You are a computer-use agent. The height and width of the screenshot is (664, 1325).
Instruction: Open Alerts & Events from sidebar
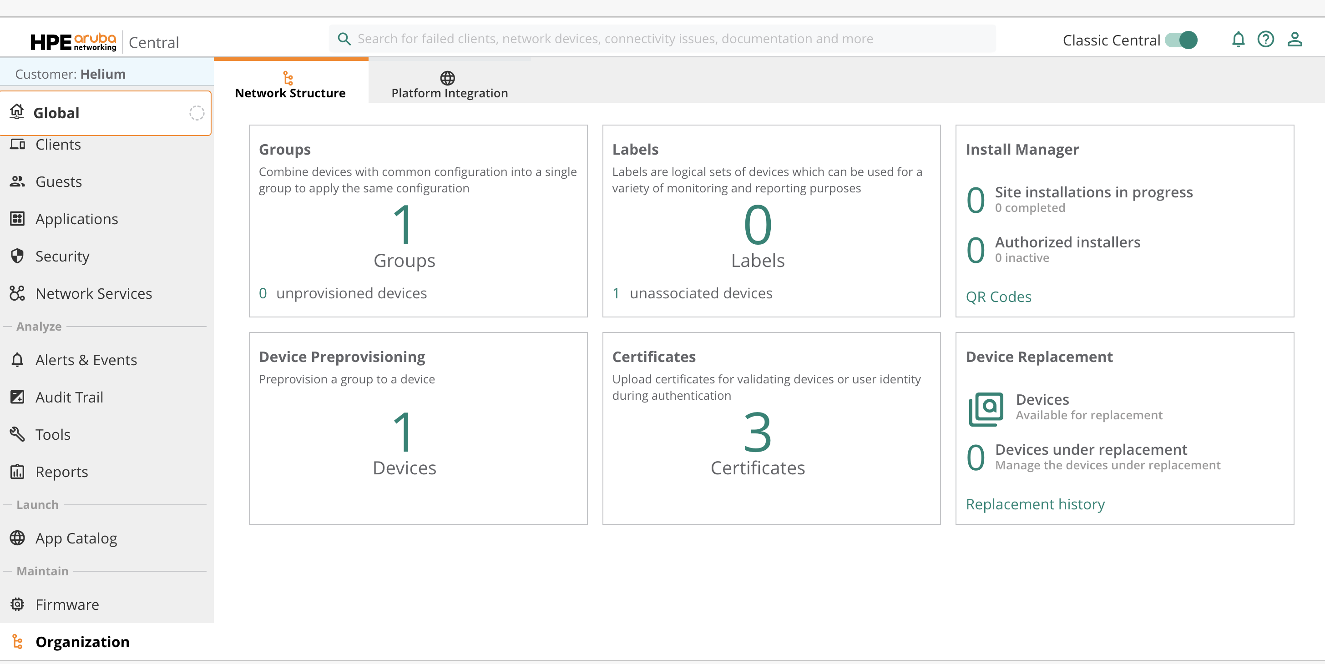[86, 360]
